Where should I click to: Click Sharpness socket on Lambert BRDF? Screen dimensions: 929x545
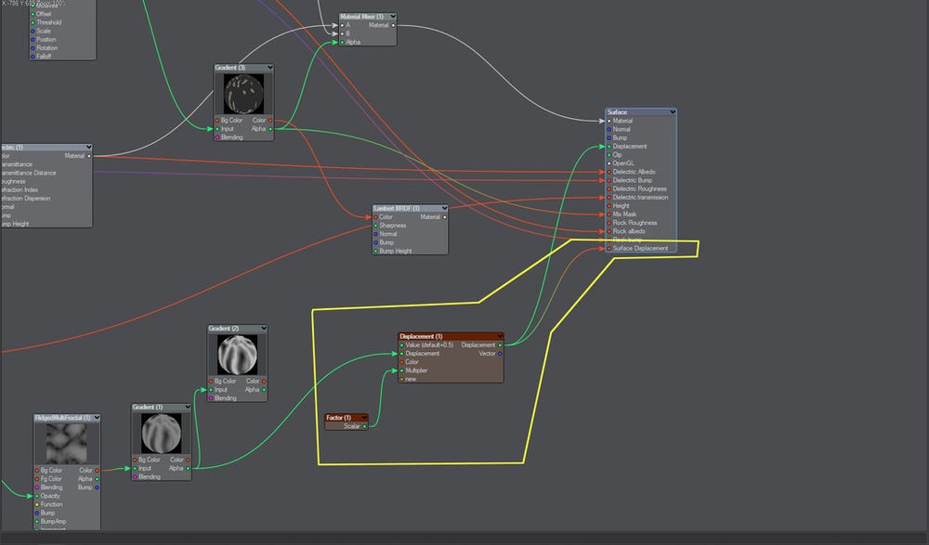pyautogui.click(x=375, y=226)
